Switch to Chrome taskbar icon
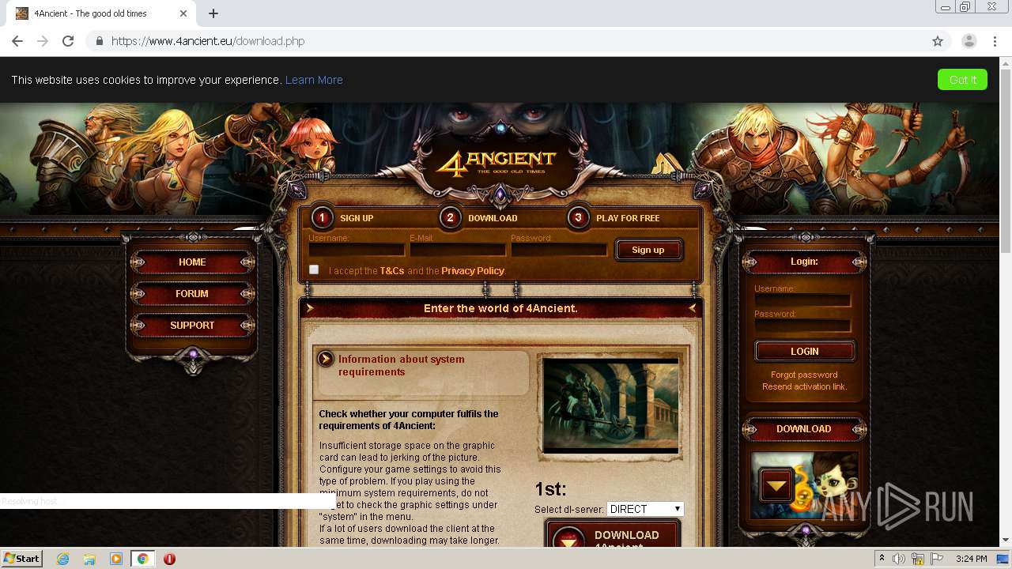The height and width of the screenshot is (569, 1012). (x=143, y=559)
